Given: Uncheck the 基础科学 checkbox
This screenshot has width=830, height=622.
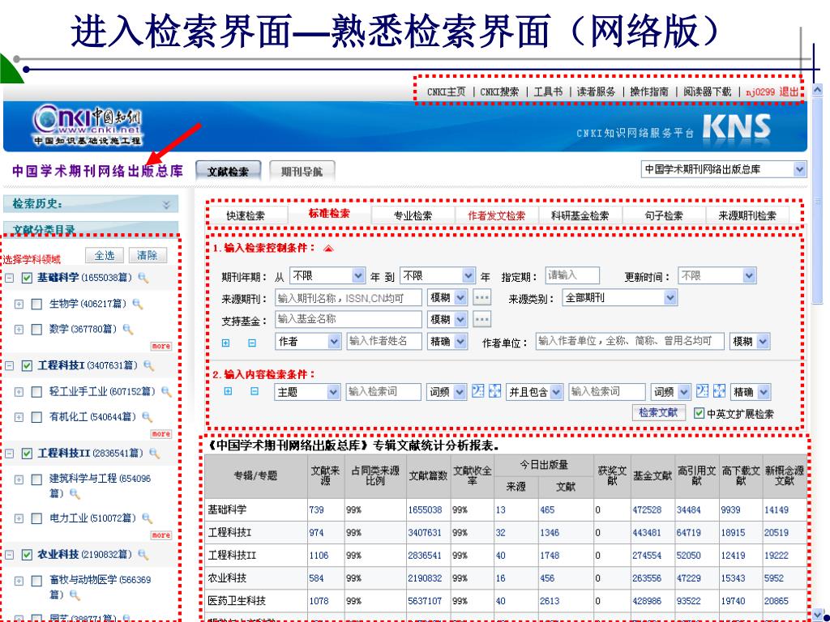Looking at the screenshot, I should point(27,278).
